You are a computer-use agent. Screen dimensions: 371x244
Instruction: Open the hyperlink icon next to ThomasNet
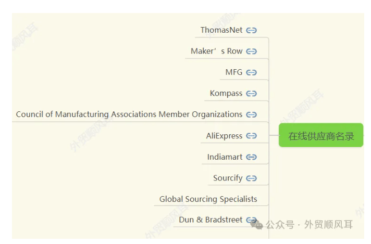coord(251,31)
